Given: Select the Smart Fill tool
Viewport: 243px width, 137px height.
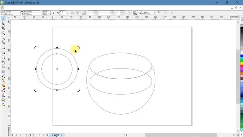Looking at the screenshot, I should tap(3, 43).
